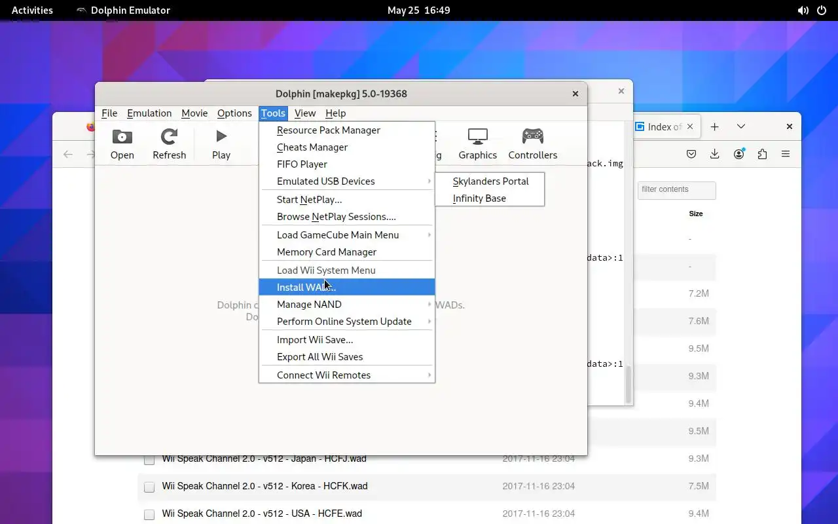The height and width of the screenshot is (524, 838).
Task: Open the Activities overview
Action: 32,10
